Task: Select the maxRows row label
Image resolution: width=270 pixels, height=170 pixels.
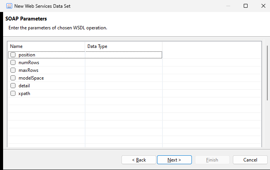Action: [28, 70]
